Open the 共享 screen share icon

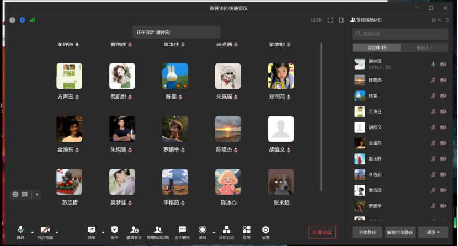[x=92, y=230]
